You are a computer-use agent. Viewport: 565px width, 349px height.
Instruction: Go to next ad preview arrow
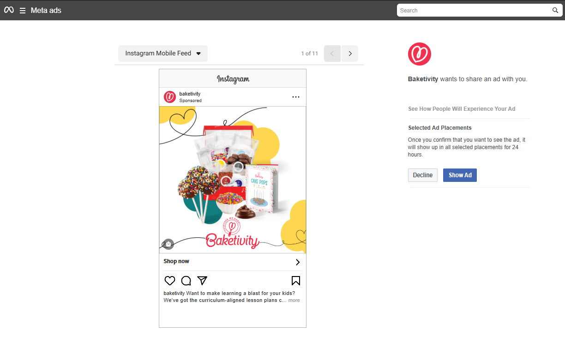tap(350, 54)
